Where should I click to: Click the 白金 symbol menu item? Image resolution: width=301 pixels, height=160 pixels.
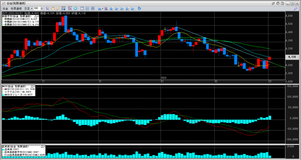click(x=5, y=9)
